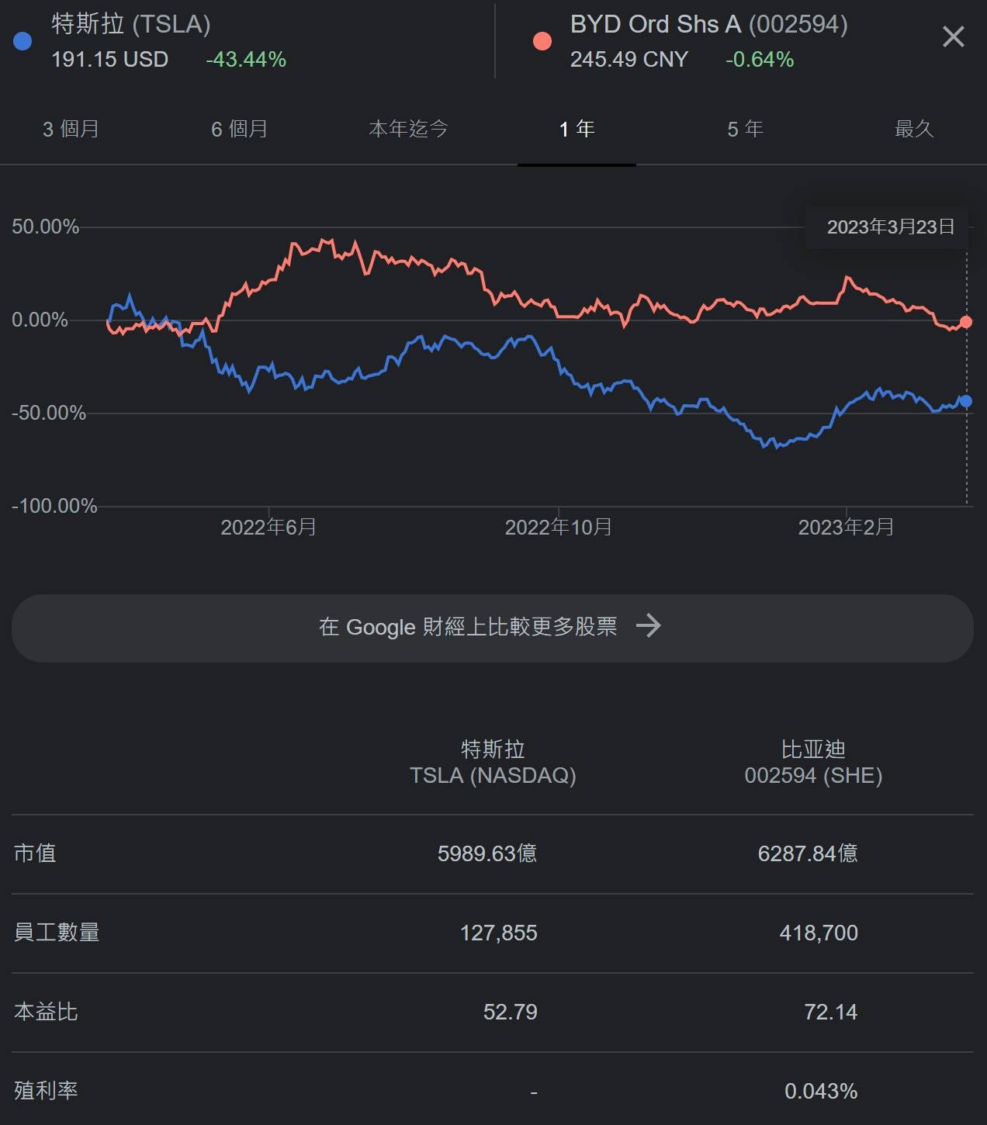The height and width of the screenshot is (1125, 987).
Task: Switch to the 5 年 time range
Action: 743,130
